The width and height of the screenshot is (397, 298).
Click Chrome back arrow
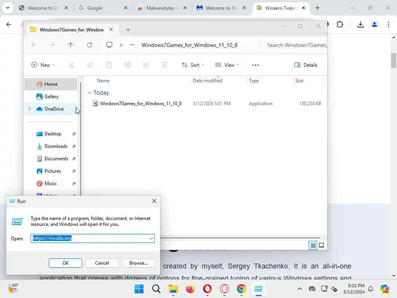click(9, 24)
